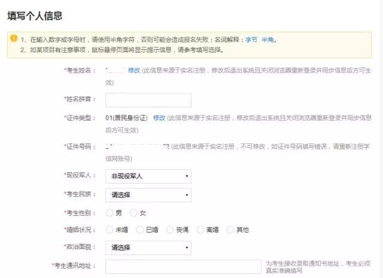The image size is (383, 278).
Task: Focus the 姓名拼音 text field
Action: tap(148, 100)
